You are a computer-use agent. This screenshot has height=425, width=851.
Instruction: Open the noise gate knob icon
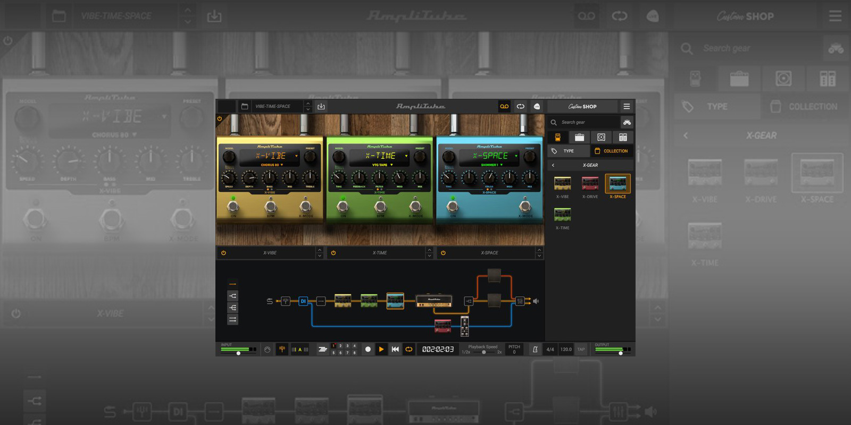[x=268, y=349]
